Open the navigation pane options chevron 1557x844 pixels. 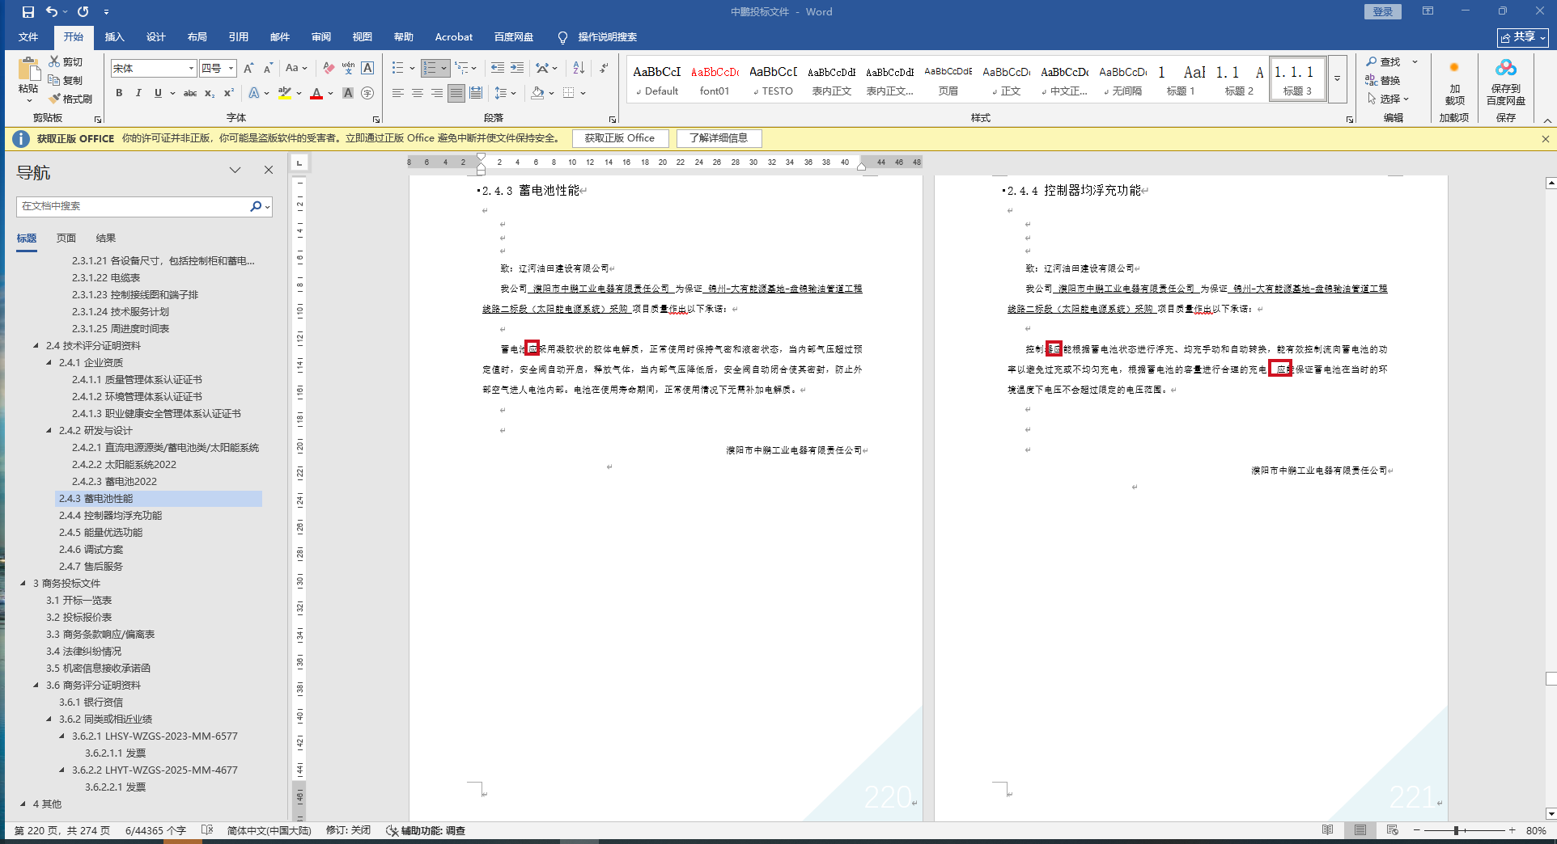(235, 170)
